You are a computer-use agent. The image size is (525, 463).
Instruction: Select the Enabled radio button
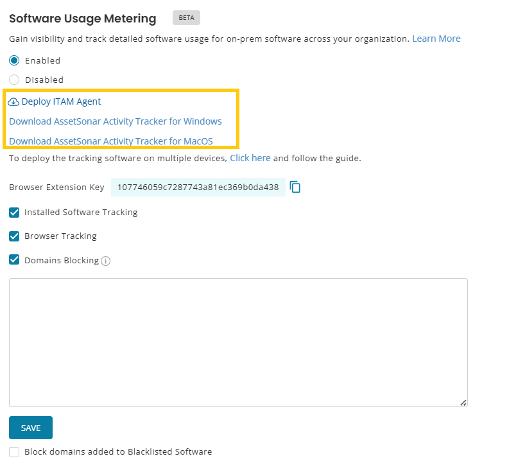click(x=14, y=60)
